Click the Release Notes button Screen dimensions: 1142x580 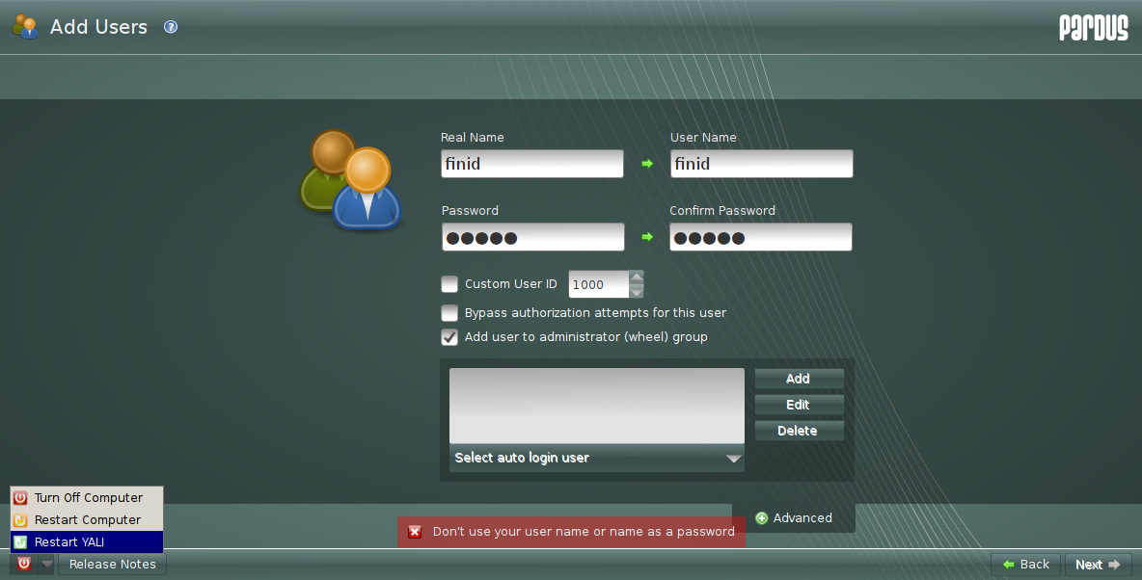tap(112, 564)
